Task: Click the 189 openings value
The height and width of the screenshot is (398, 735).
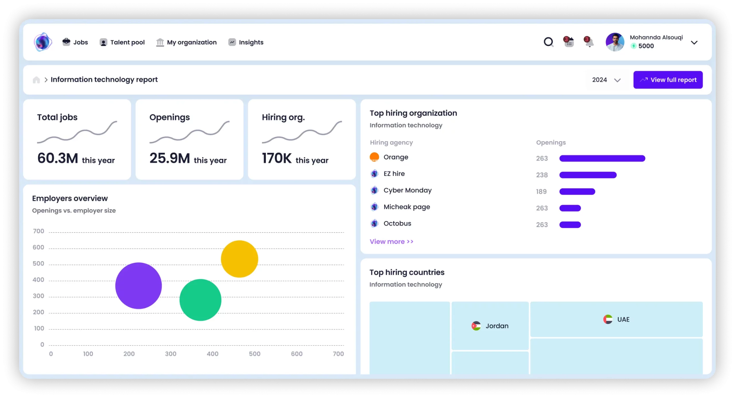Action: (x=541, y=191)
